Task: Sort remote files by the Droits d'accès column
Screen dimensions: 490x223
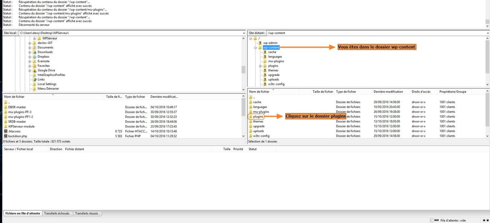Action: click(x=421, y=91)
